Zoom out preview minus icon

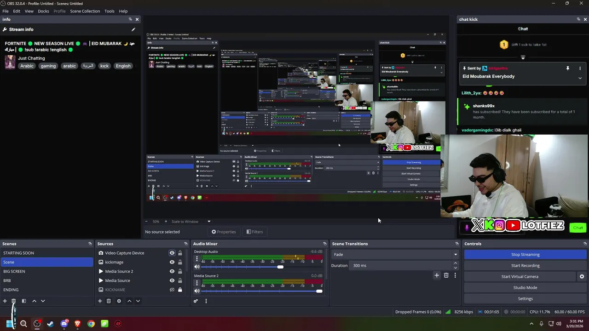pyautogui.click(x=147, y=222)
